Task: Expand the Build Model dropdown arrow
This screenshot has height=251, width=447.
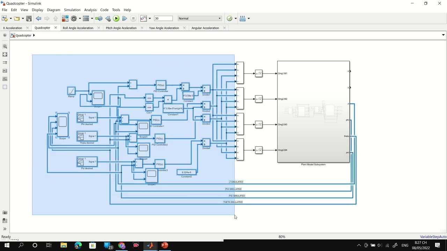Action: coord(249,18)
